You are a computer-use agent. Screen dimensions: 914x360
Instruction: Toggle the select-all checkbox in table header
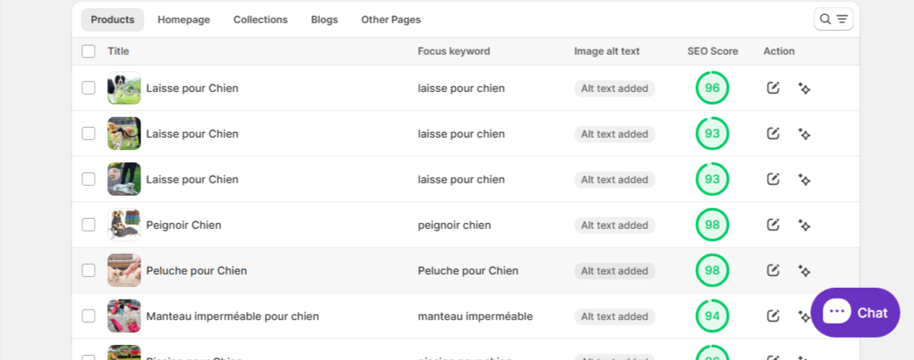click(x=89, y=51)
